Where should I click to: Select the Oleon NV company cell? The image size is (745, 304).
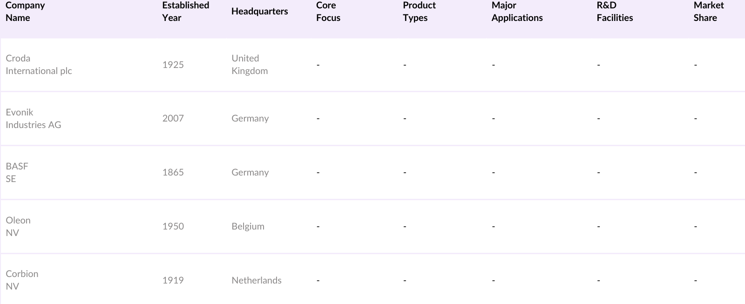click(18, 226)
